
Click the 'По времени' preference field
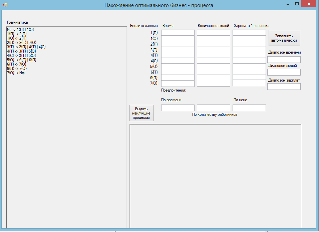click(x=178, y=108)
